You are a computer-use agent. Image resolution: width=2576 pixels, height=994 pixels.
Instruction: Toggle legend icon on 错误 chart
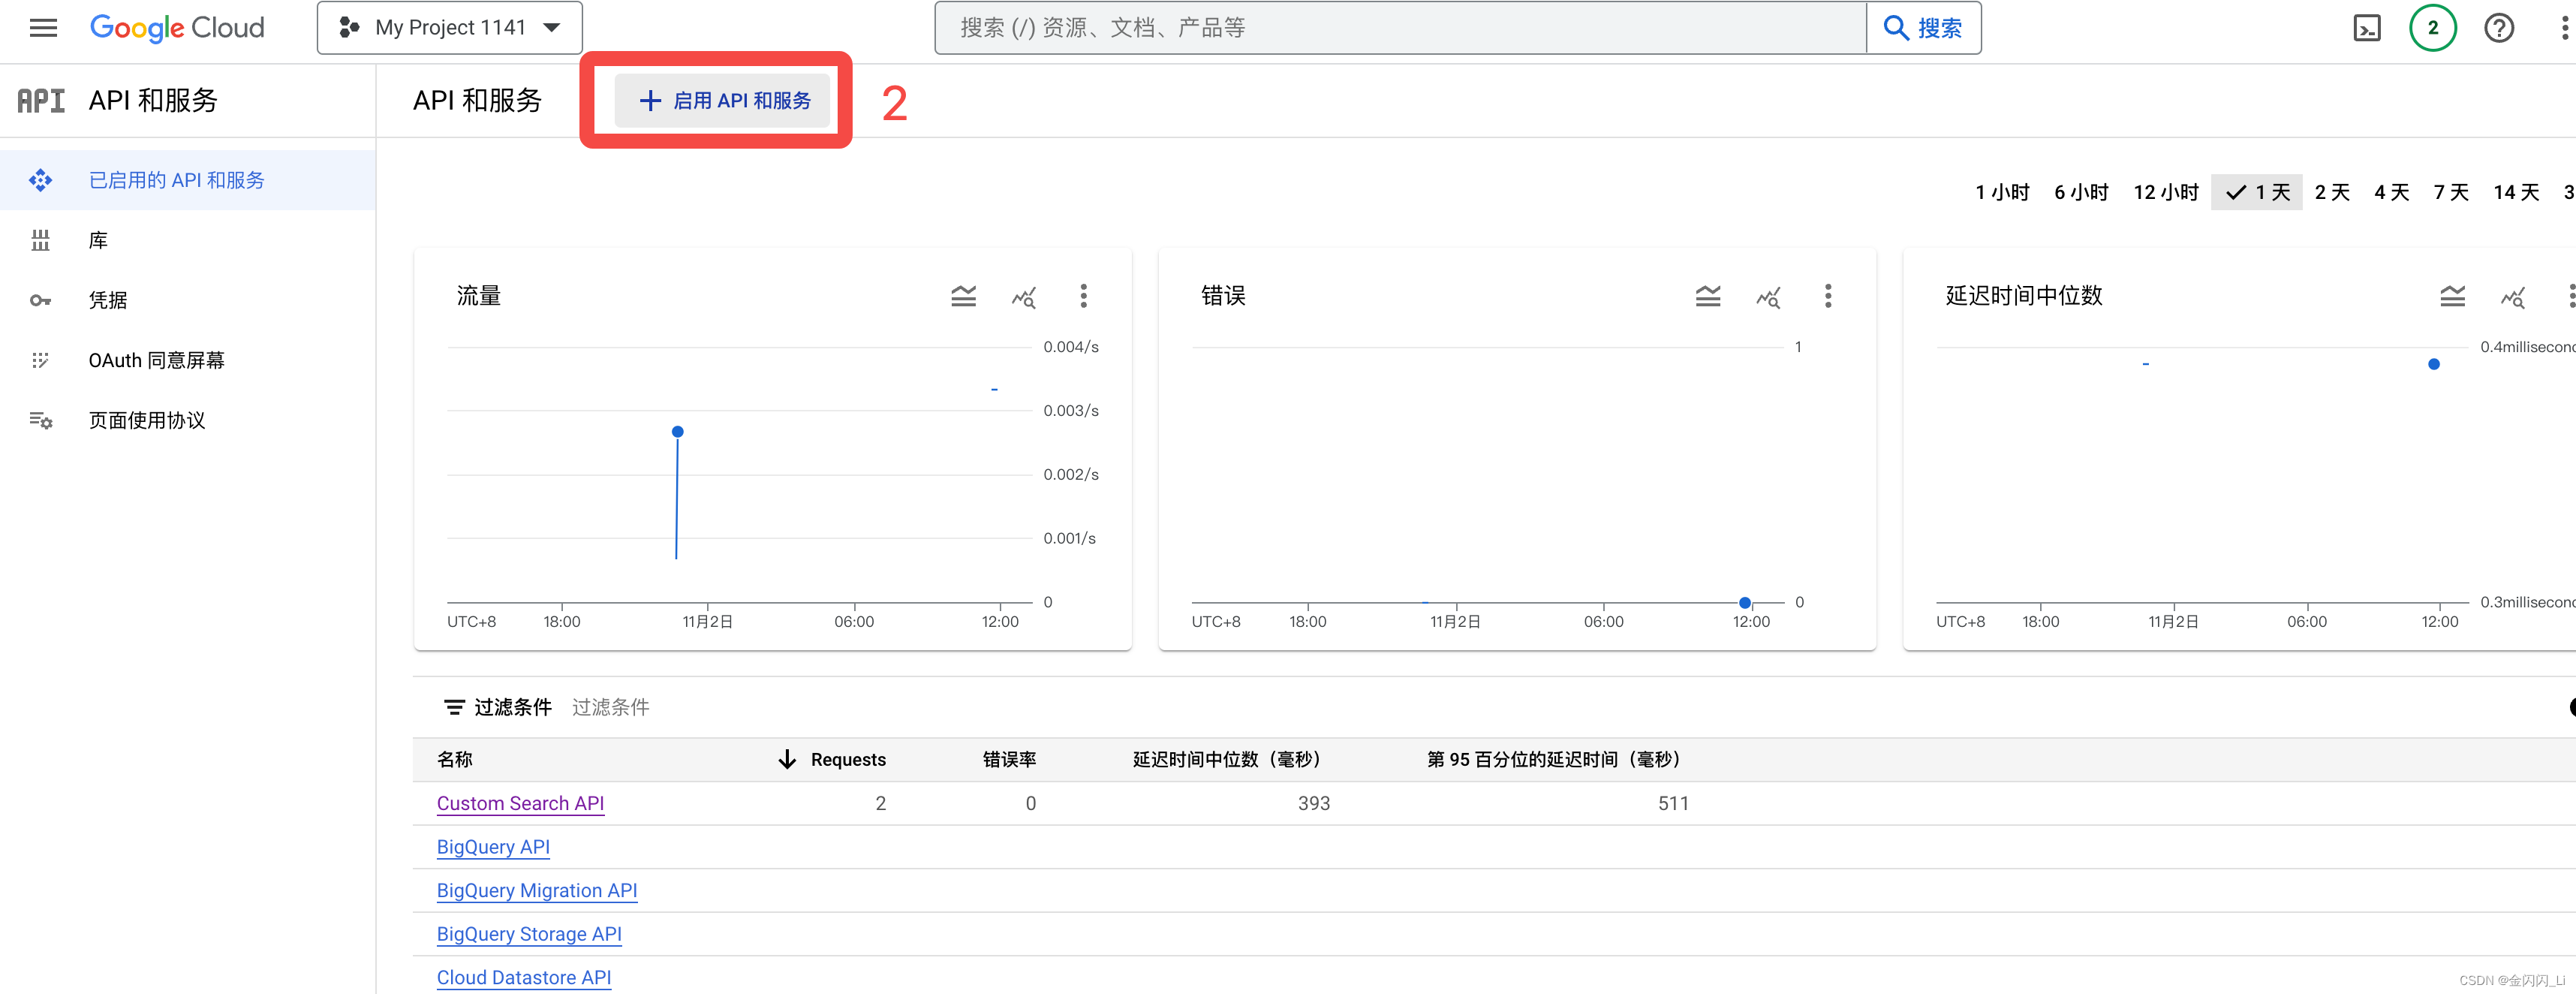(x=1708, y=296)
